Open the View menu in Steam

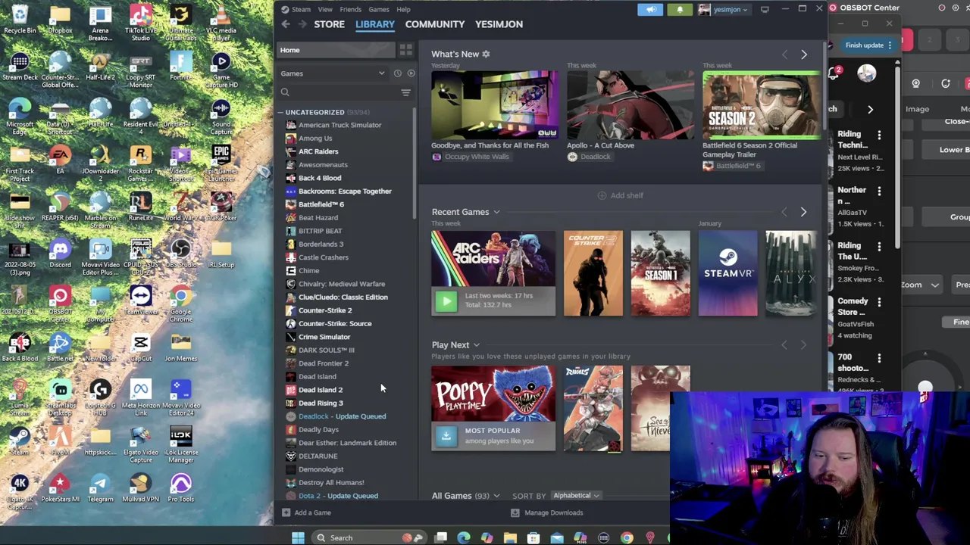coord(325,9)
